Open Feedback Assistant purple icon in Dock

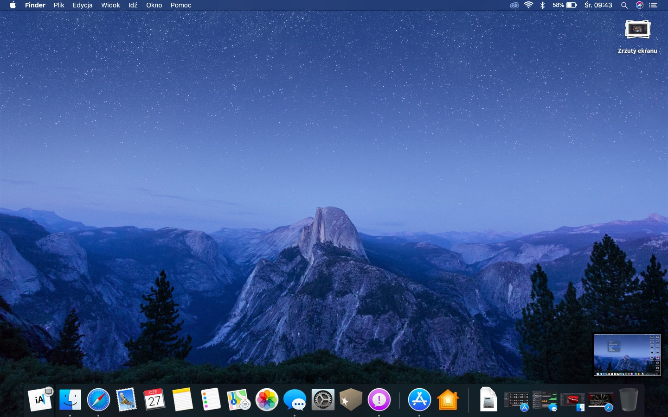coord(379,399)
